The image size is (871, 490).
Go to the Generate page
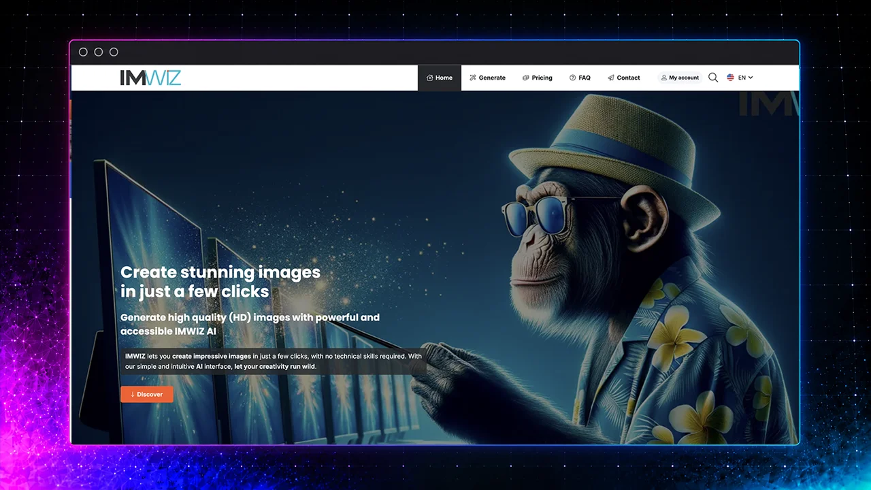(x=487, y=78)
